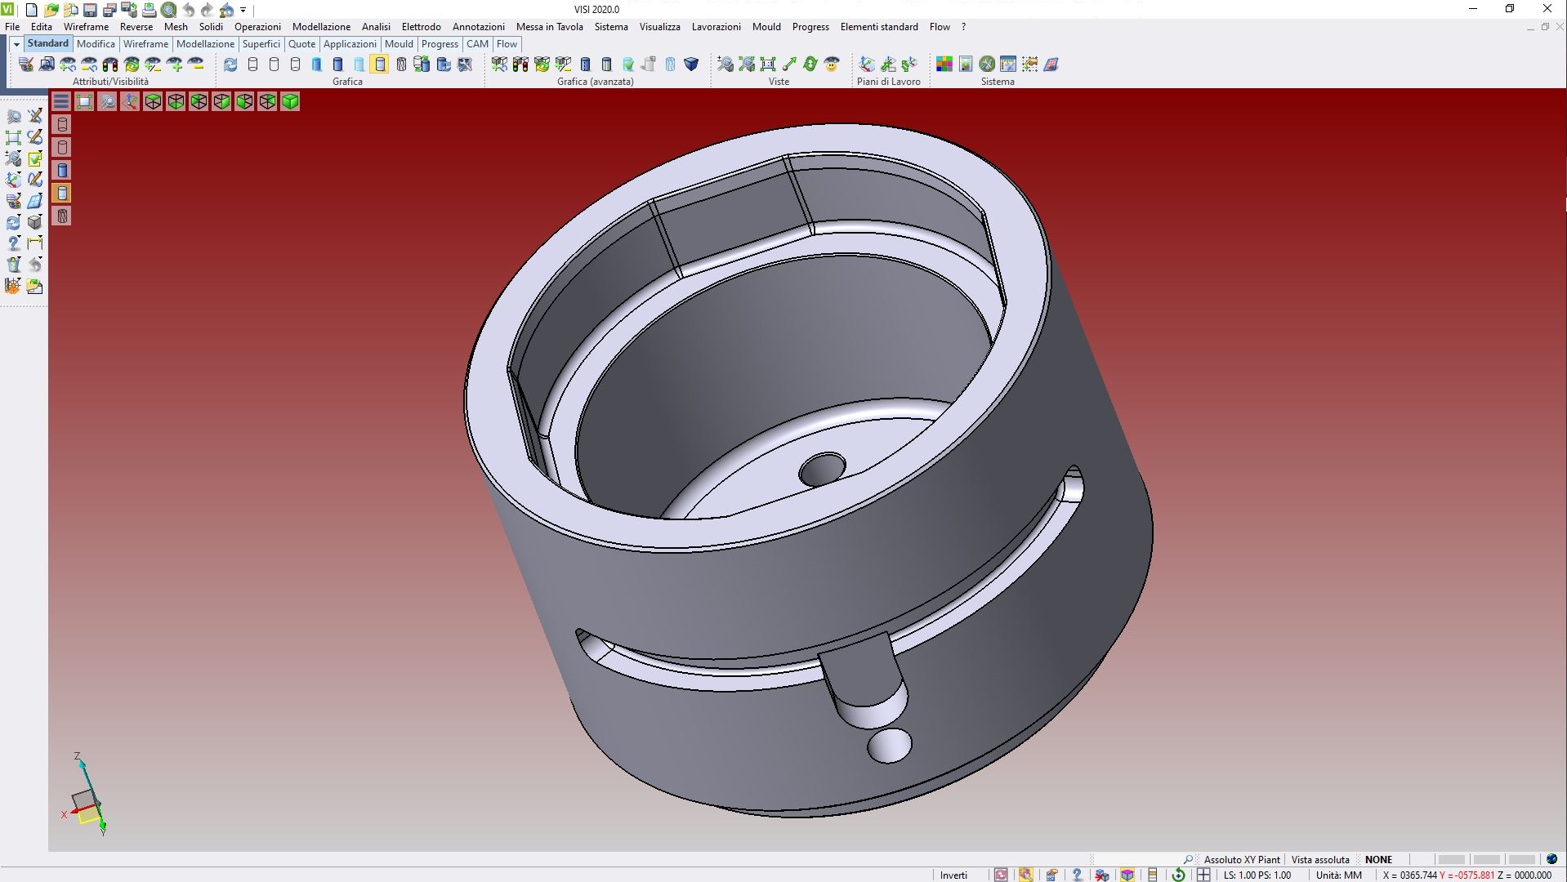1567x882 pixels.
Task: Click the NONE label in status bar
Action: [x=1378, y=859]
